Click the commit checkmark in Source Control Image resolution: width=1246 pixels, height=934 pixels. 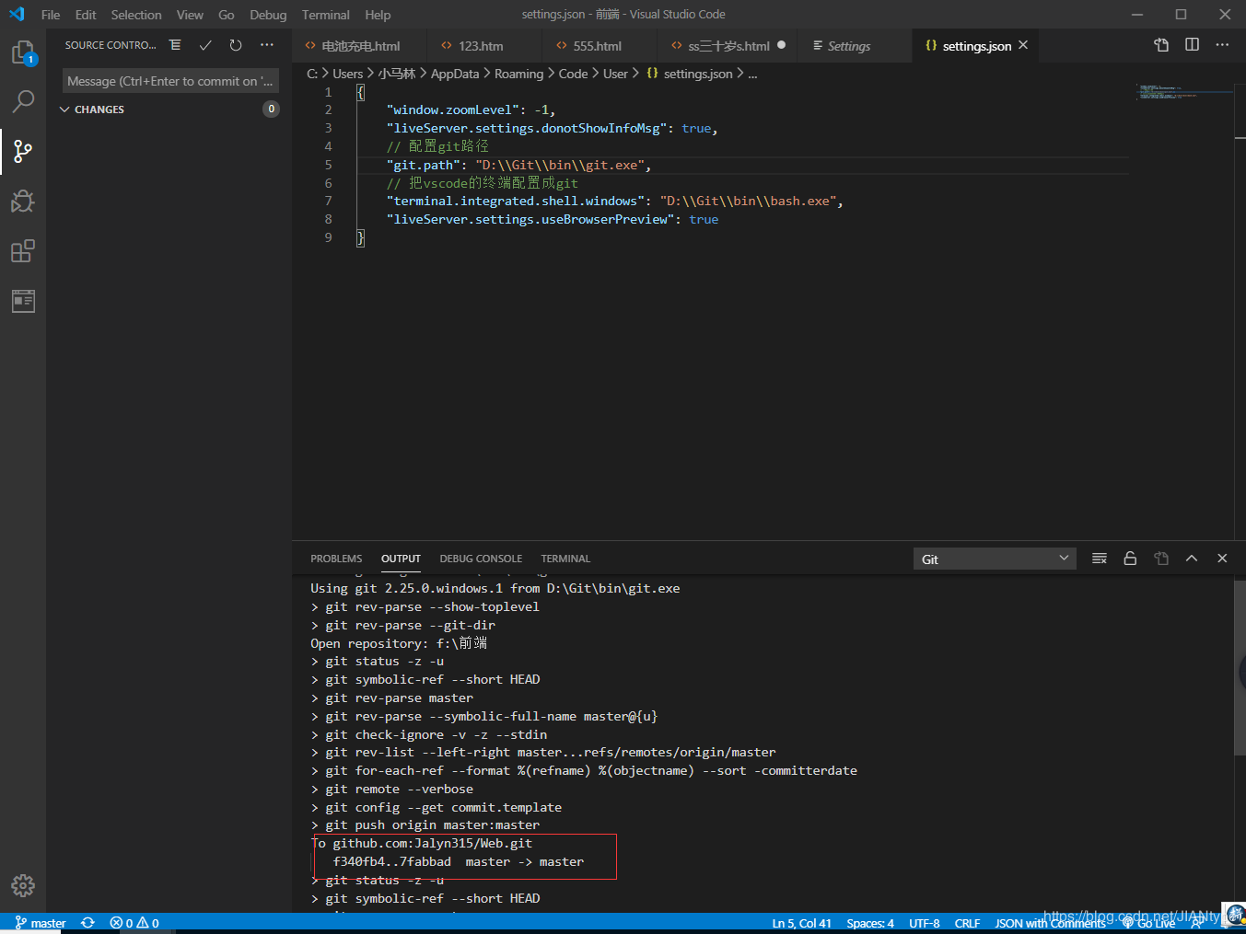205,45
